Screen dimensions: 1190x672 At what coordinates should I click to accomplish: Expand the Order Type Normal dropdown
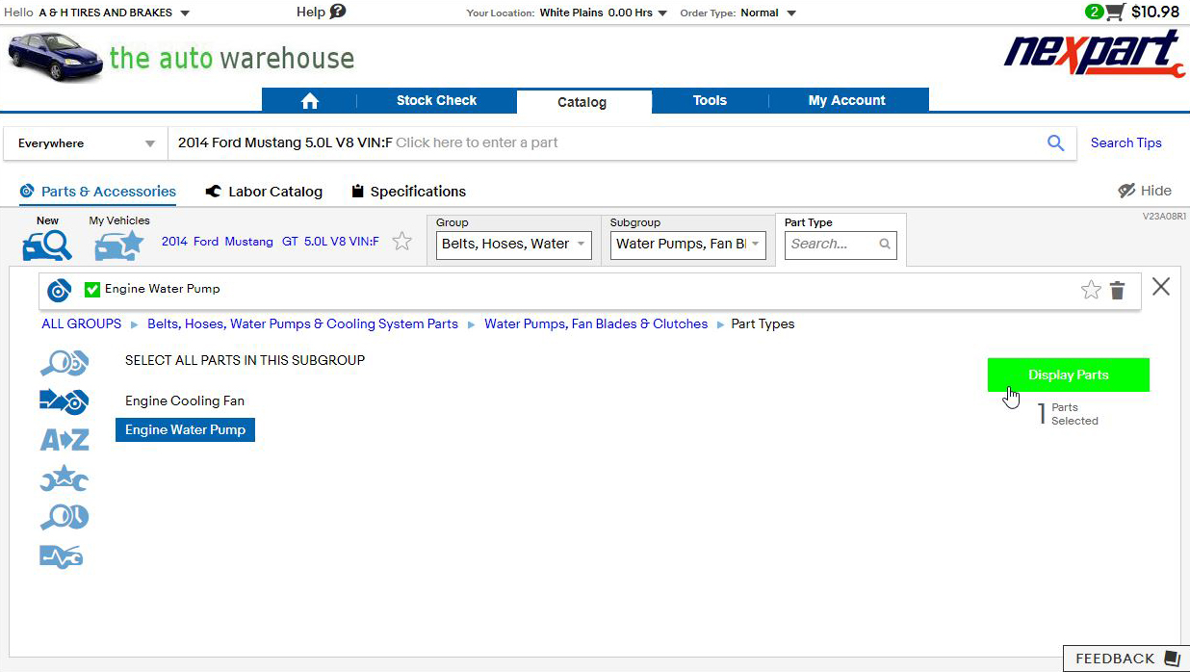tap(791, 13)
